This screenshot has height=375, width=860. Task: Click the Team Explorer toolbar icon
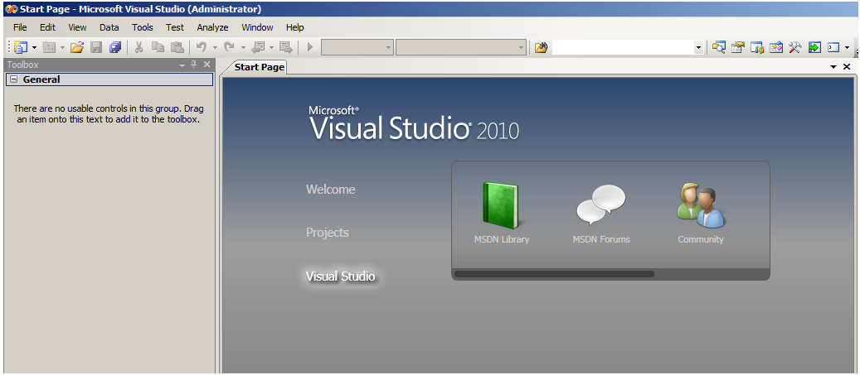tap(757, 48)
